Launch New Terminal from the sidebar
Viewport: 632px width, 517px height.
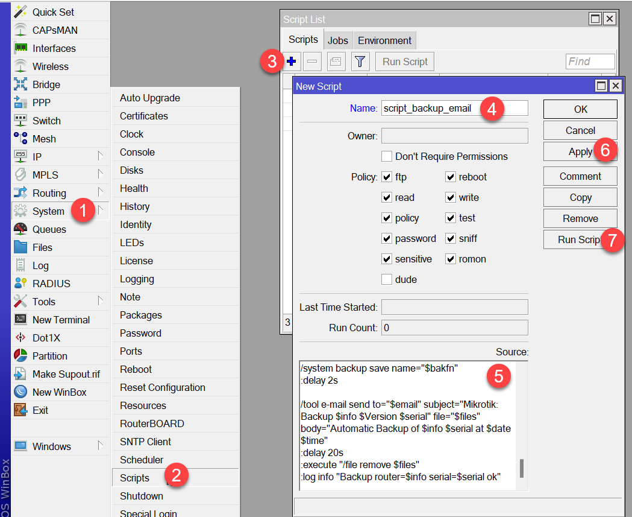coord(21,320)
